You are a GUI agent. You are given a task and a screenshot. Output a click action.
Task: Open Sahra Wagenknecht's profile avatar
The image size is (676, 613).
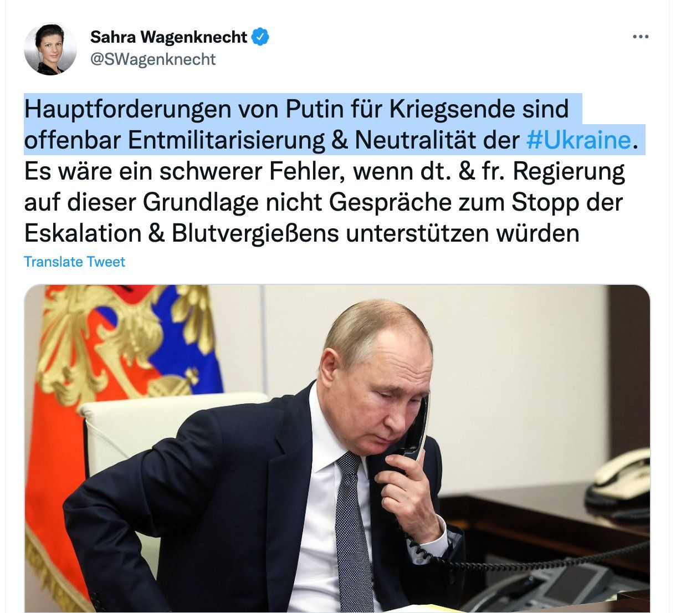tap(50, 49)
